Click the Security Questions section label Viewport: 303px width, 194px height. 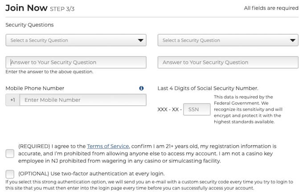tap(29, 25)
